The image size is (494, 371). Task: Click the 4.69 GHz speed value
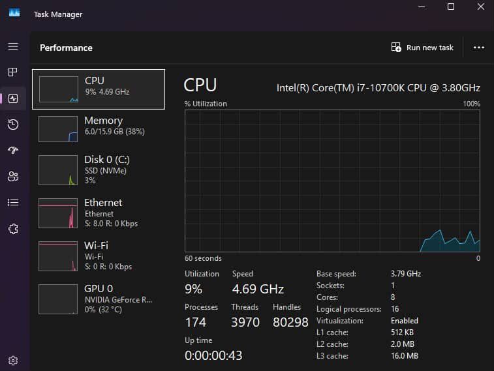click(258, 289)
